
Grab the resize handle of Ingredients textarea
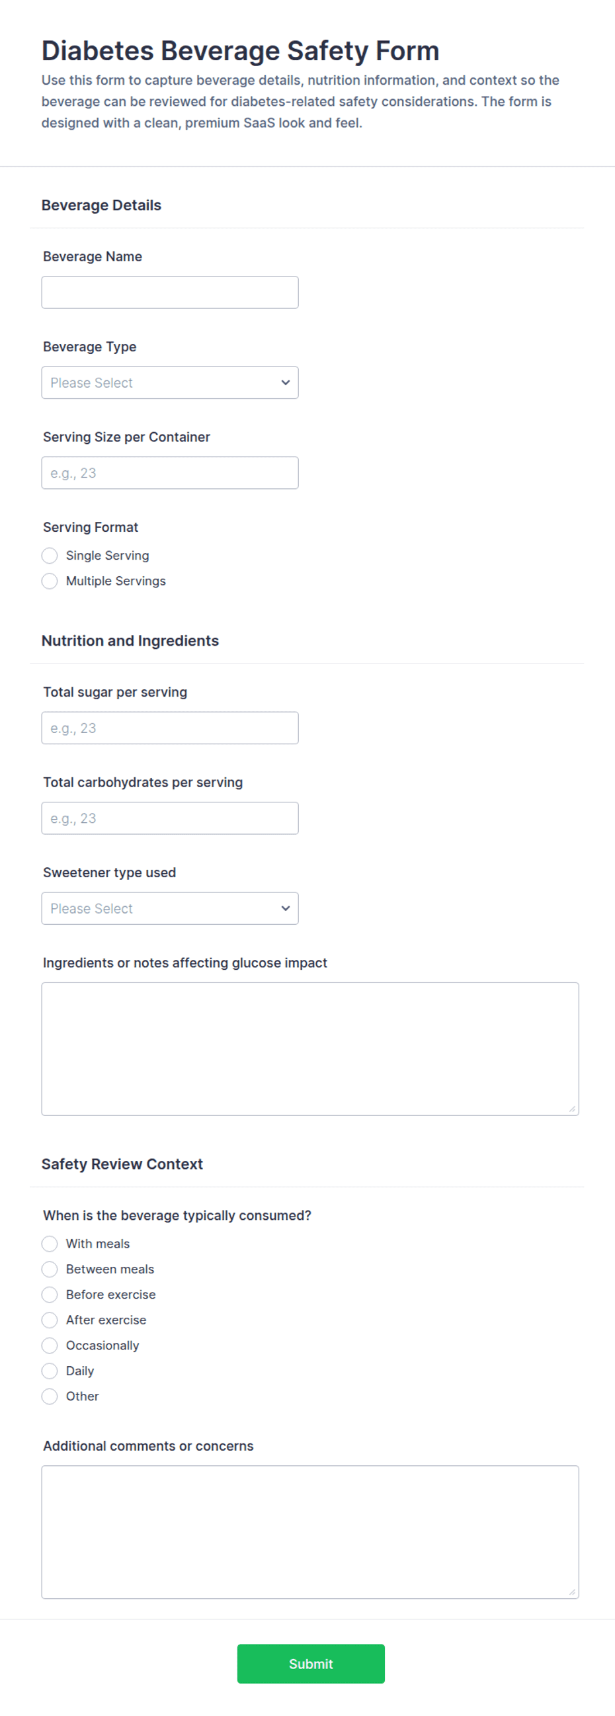(572, 1109)
